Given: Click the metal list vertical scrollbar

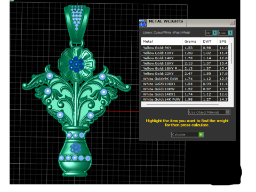Looking at the screenshot, I should (231, 53).
